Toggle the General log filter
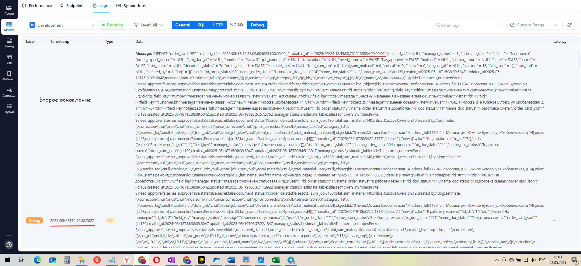Viewport: 581px width, 266px height. tap(183, 25)
